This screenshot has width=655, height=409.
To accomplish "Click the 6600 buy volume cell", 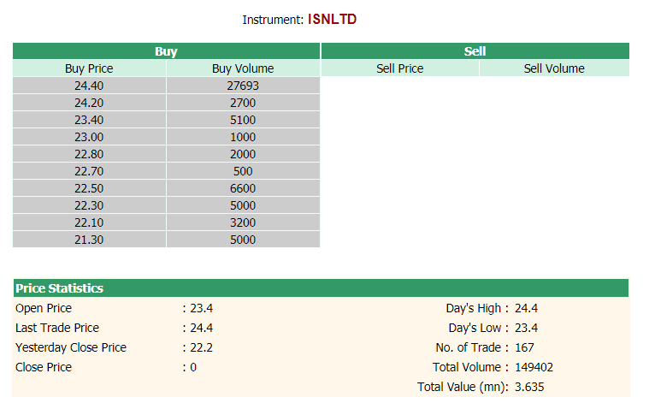I will pyautogui.click(x=243, y=188).
